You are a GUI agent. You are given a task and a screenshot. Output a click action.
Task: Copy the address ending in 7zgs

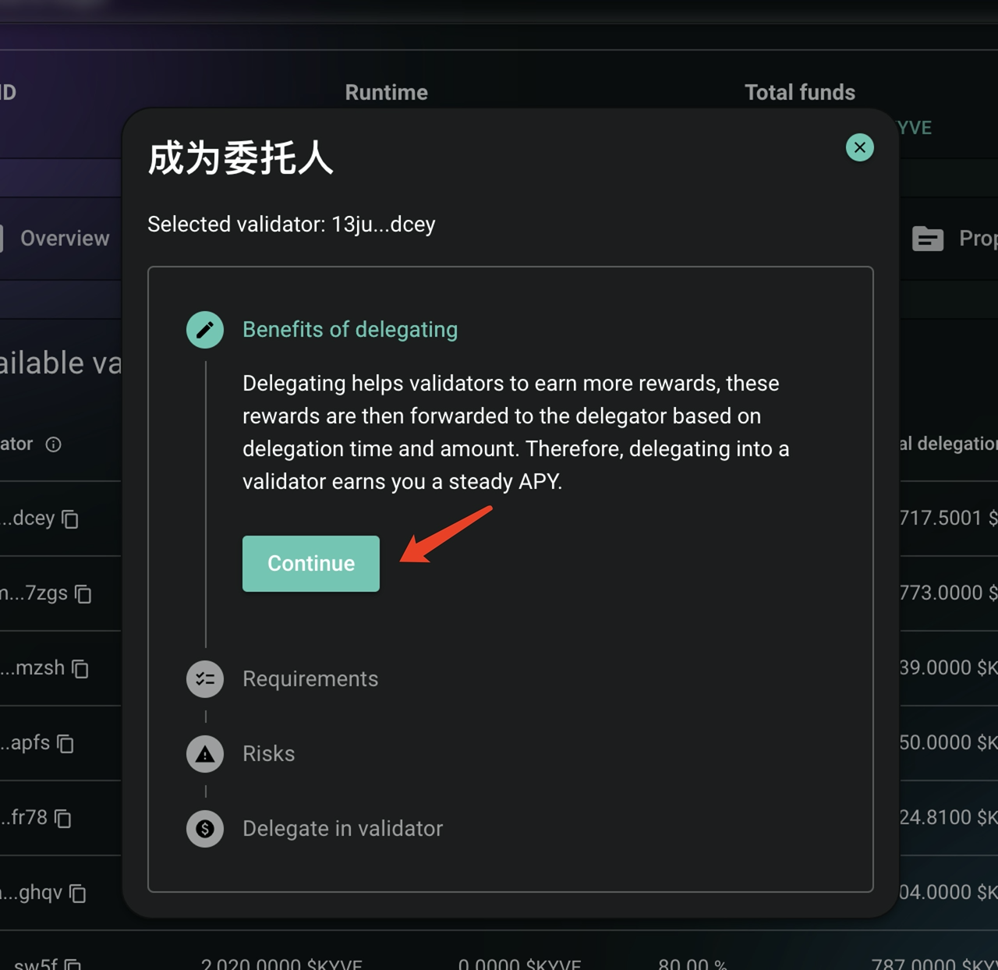[x=83, y=594]
